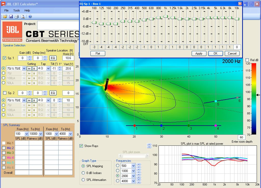Click the cyan Mic 5 marker on map

coord(216,101)
